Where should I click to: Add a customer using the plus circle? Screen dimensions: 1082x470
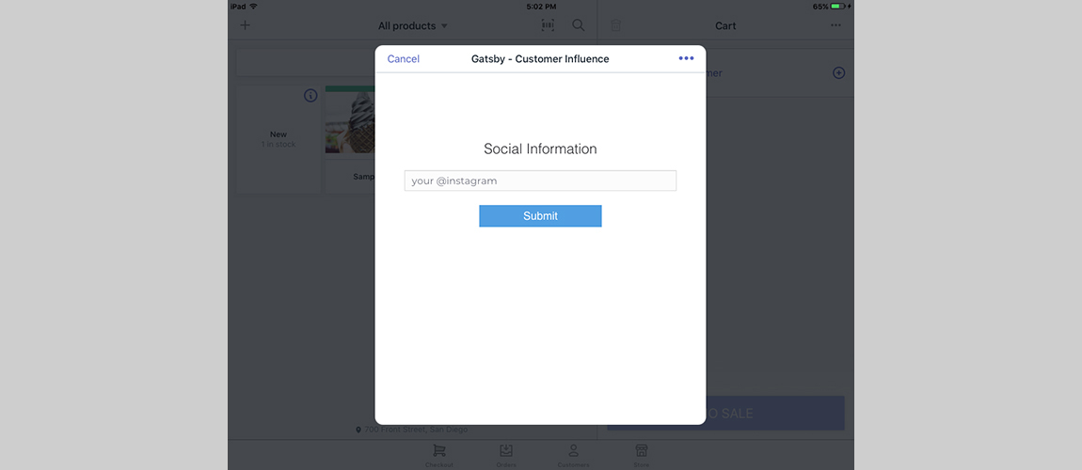click(838, 72)
